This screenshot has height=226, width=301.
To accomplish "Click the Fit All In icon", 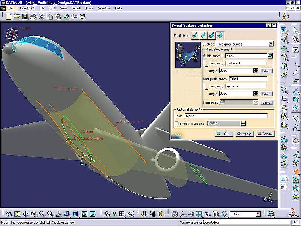I will tap(18, 215).
